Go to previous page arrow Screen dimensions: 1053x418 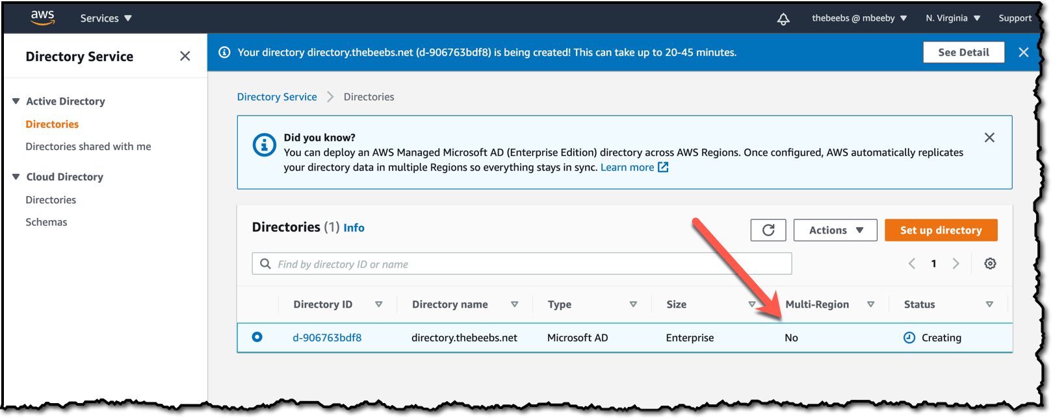pyautogui.click(x=912, y=264)
